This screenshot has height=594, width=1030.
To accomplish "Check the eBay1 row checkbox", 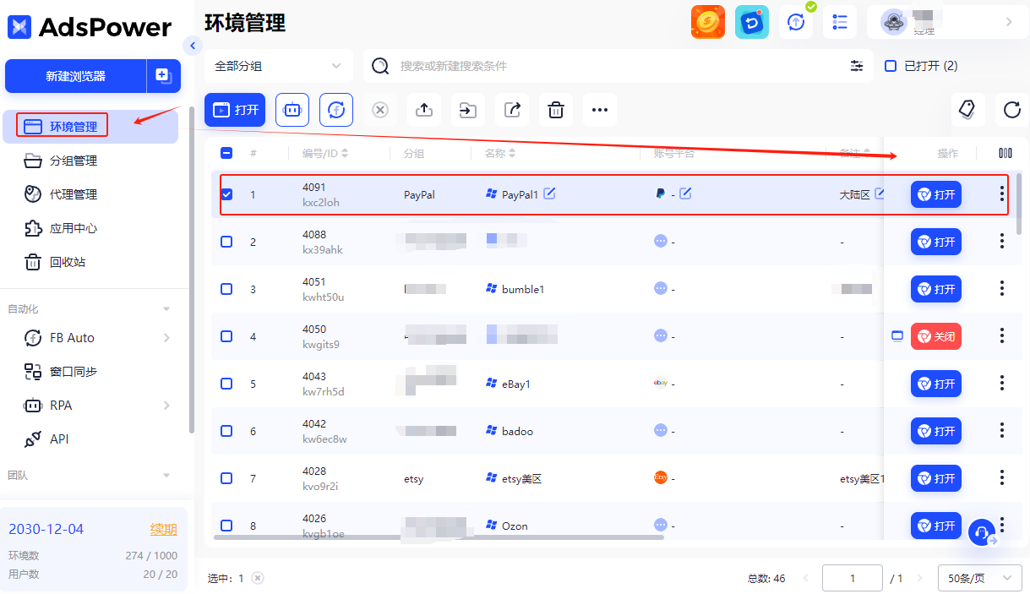I will 226,384.
